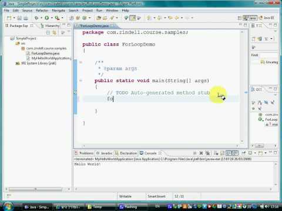Image resolution: width=282 pixels, height=211 pixels.
Task: Click the Last Edit Location icon
Action: (x=170, y=18)
